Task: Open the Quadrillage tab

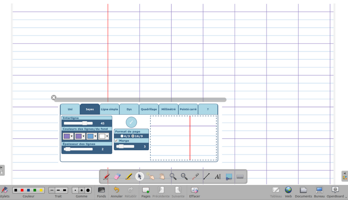Action: click(x=149, y=109)
